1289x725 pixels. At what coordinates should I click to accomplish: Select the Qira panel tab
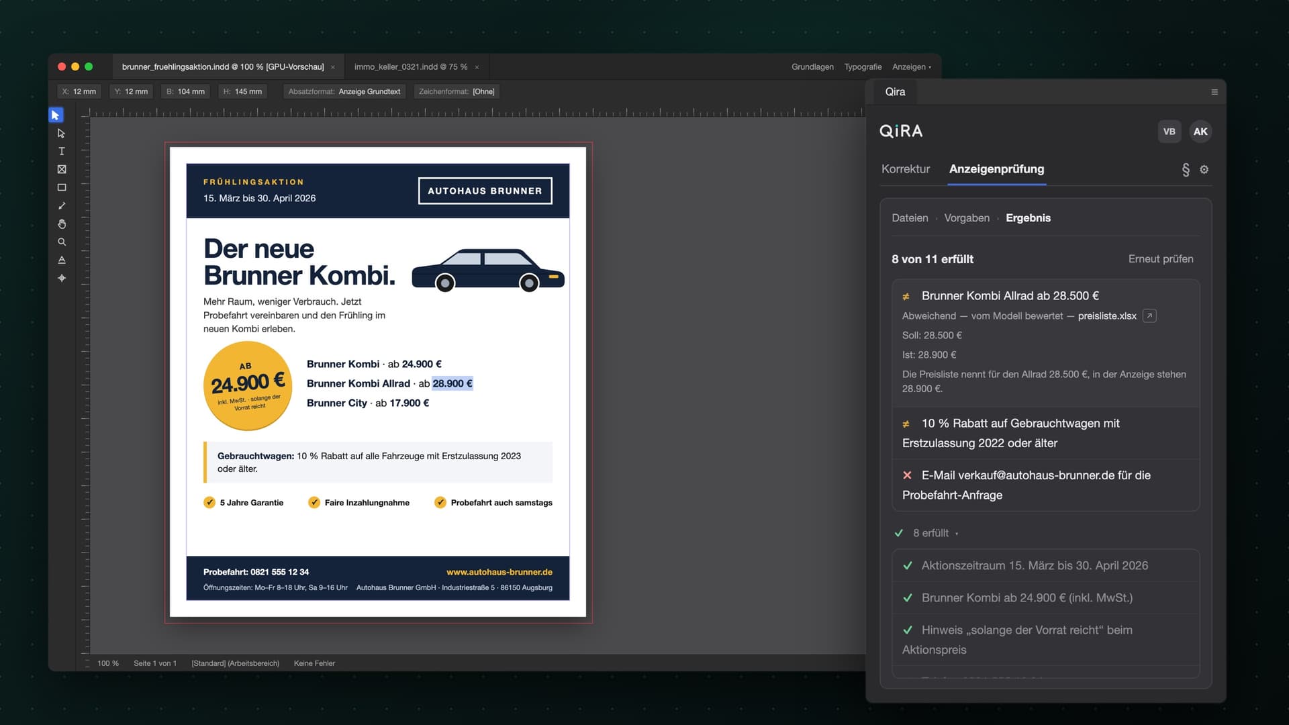(x=895, y=92)
